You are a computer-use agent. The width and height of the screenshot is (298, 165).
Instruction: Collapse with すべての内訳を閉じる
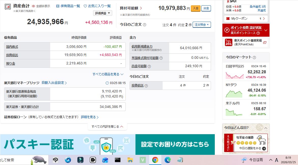pos(107,127)
